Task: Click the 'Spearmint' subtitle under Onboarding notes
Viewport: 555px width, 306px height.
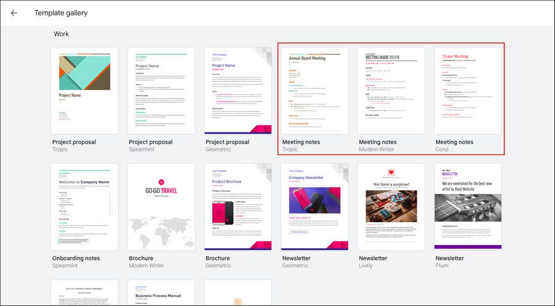Action: (x=65, y=266)
